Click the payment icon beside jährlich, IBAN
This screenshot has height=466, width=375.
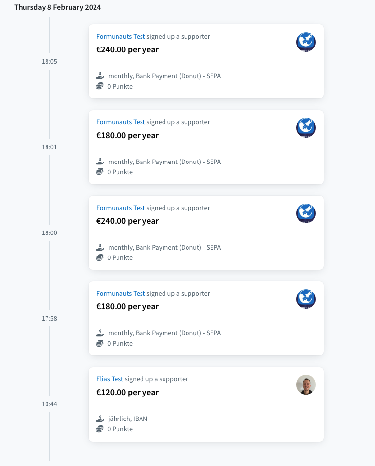(100, 419)
